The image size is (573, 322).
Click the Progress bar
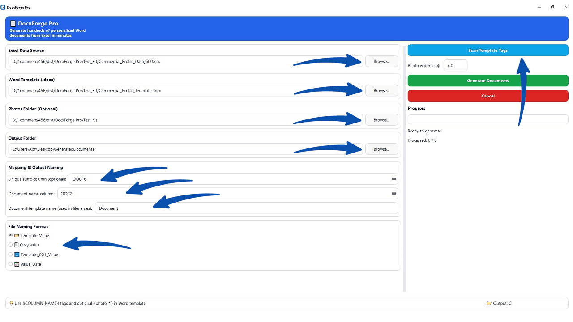tap(487, 119)
